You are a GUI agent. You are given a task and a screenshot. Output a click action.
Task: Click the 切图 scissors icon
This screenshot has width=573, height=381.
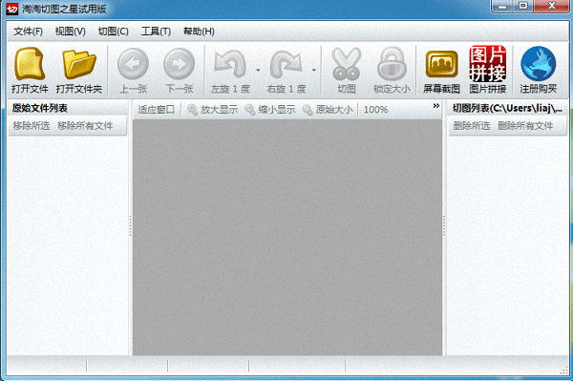point(347,70)
